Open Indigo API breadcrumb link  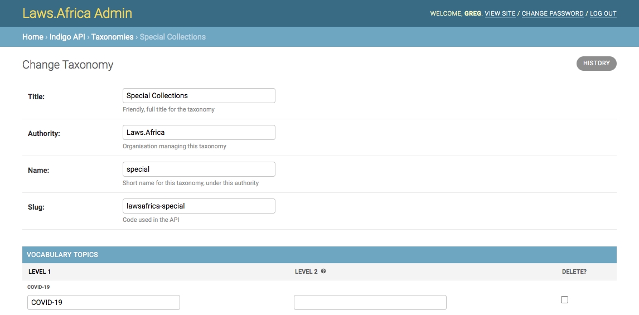click(x=67, y=37)
